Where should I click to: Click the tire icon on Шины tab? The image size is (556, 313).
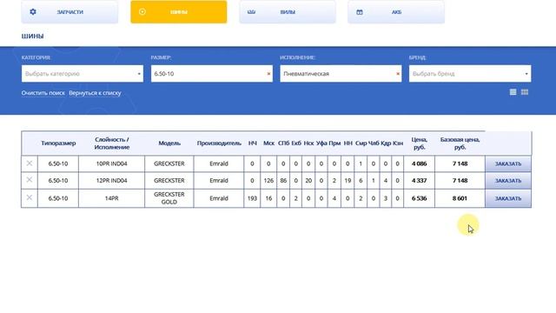(x=142, y=11)
